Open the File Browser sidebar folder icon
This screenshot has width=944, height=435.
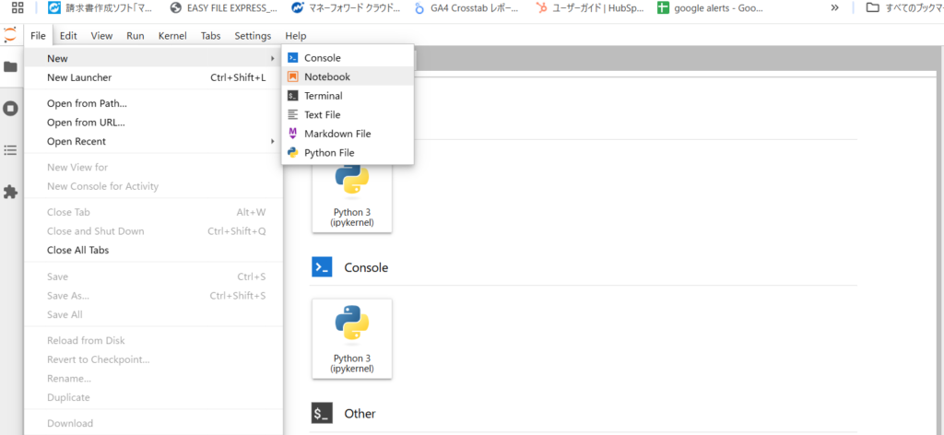point(10,66)
